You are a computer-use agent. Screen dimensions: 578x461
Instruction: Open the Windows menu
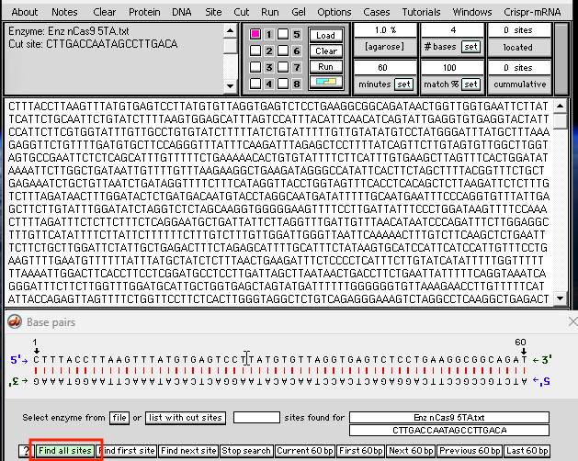(x=472, y=12)
